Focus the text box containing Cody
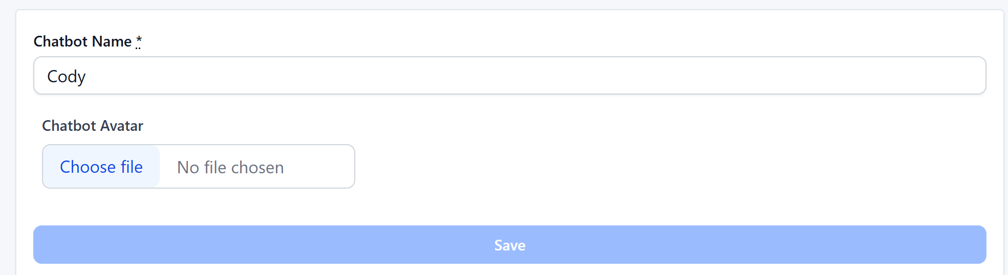The height and width of the screenshot is (275, 1008). (509, 76)
